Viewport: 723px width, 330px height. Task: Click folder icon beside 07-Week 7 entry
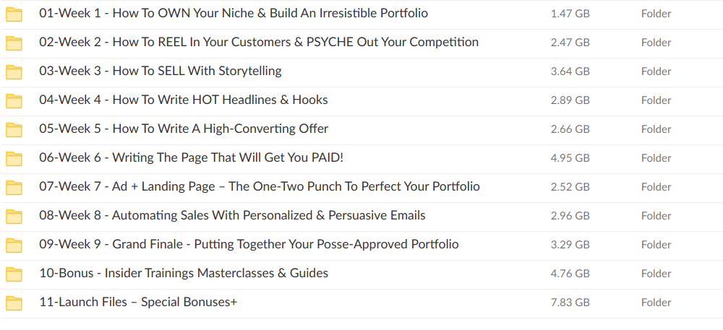pos(14,187)
